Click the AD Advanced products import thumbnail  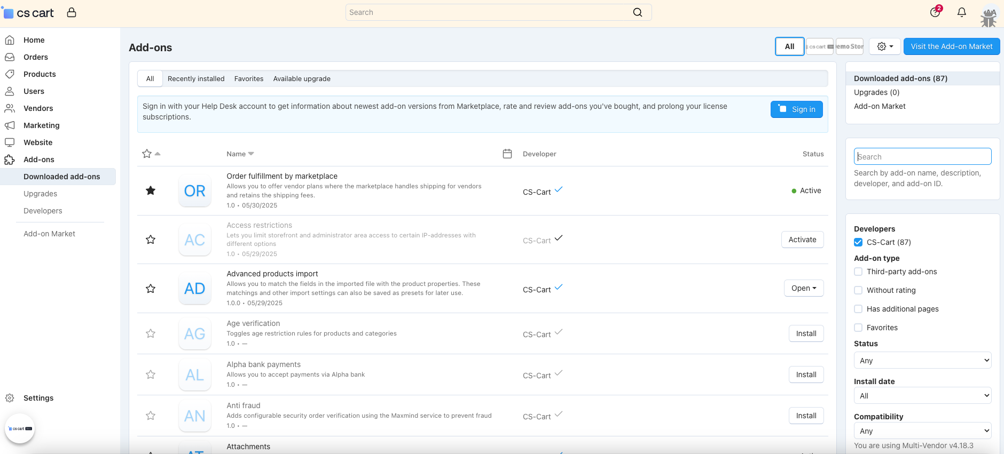click(x=195, y=289)
